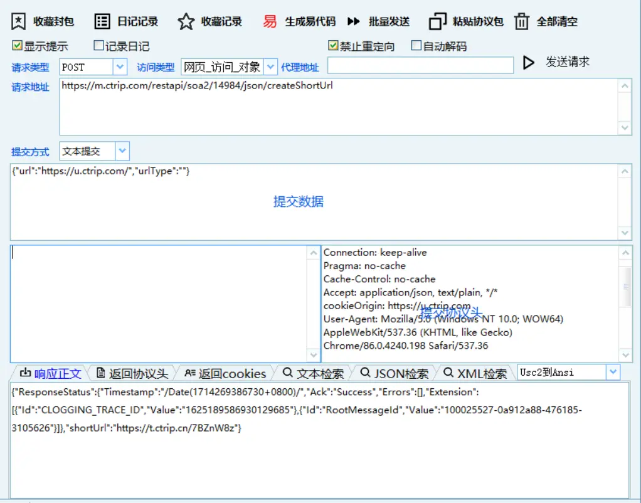This screenshot has height=503, width=641.
Task: Click the 全部清空 button label
Action: coord(557,21)
